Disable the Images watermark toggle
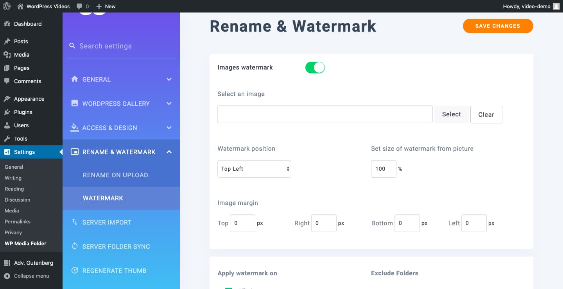This screenshot has width=563, height=289. [315, 67]
